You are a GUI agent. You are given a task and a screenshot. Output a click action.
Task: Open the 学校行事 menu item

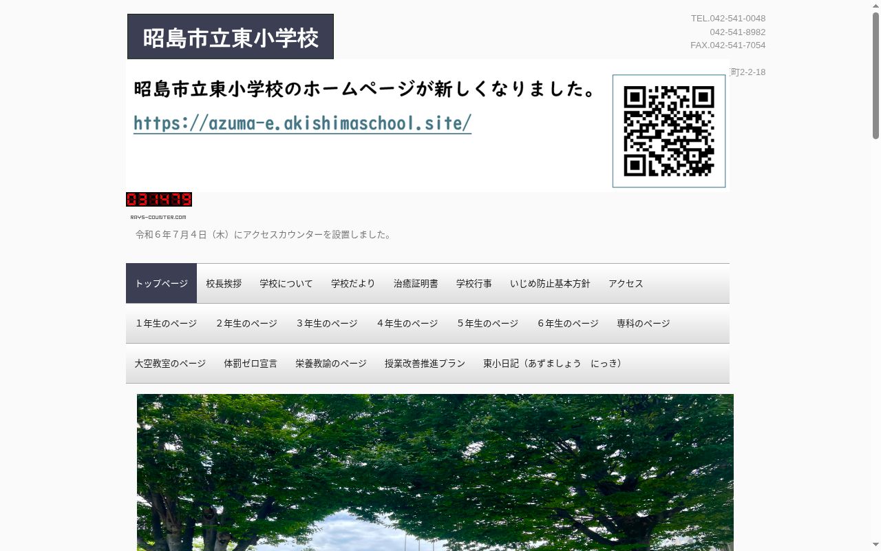474,283
